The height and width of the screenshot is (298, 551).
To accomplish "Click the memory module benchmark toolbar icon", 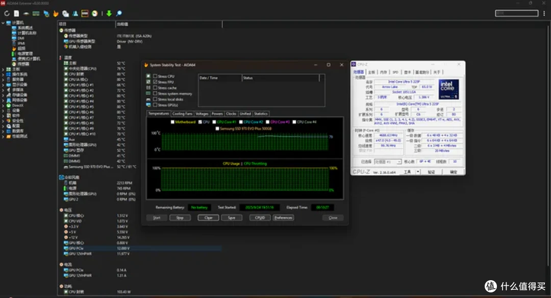I will 36,14.
